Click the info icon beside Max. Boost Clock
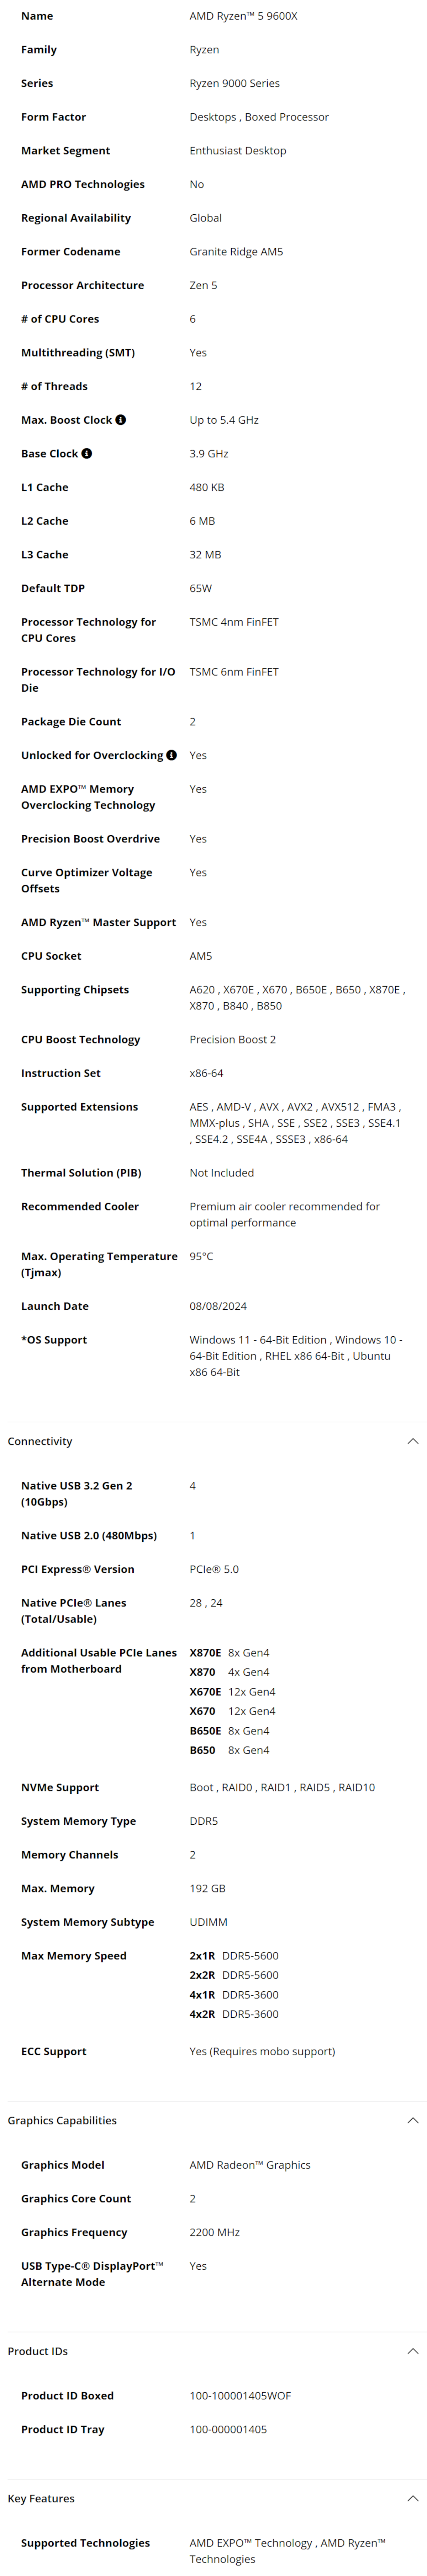The height and width of the screenshot is (2576, 427). (x=120, y=420)
